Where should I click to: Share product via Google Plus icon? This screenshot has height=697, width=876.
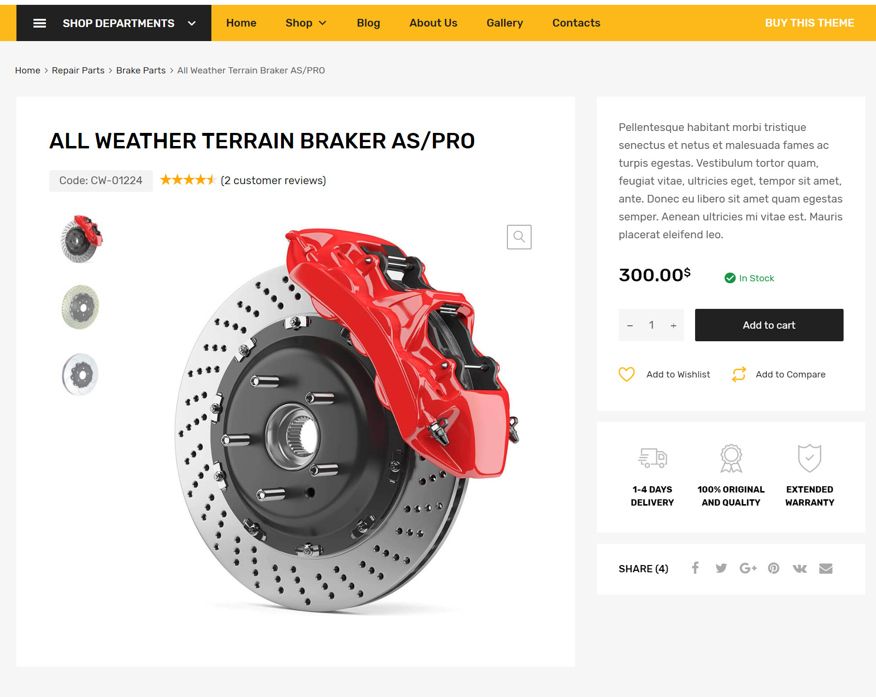click(x=748, y=568)
